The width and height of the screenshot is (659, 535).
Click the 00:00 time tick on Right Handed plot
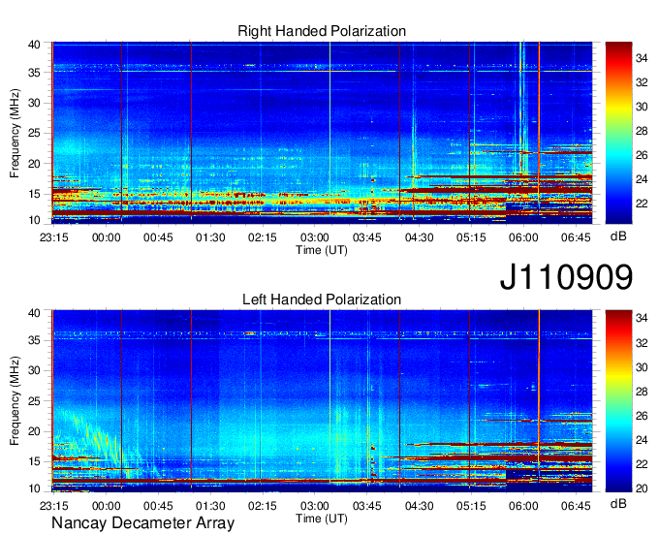tap(106, 237)
